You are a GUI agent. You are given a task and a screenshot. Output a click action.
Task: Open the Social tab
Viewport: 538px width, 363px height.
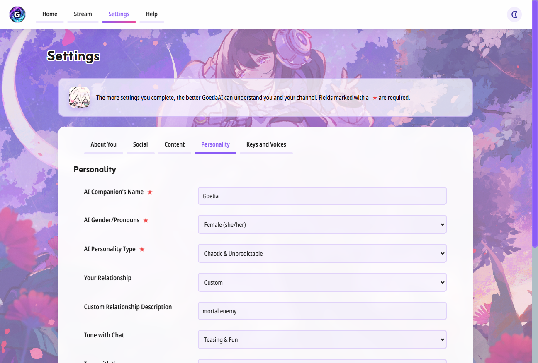(140, 144)
